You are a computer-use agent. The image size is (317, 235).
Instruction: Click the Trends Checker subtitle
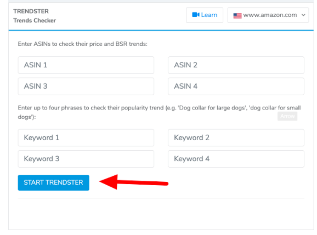point(35,21)
